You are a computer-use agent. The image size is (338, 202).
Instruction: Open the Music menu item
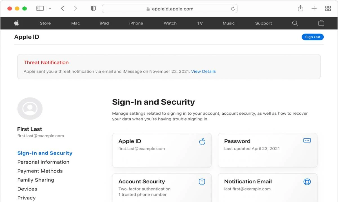pyautogui.click(x=229, y=23)
